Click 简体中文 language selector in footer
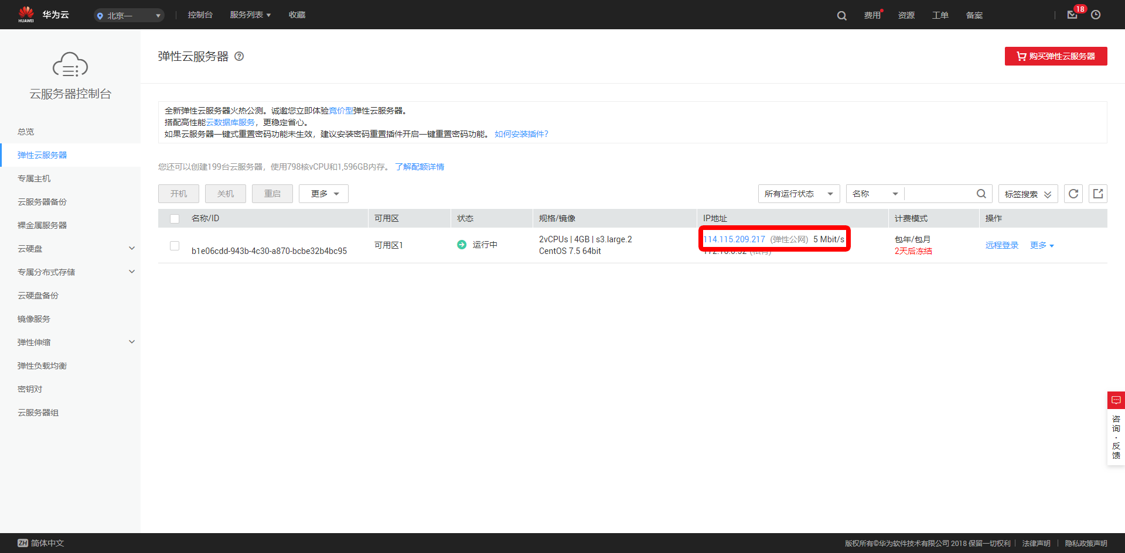 pyautogui.click(x=47, y=543)
